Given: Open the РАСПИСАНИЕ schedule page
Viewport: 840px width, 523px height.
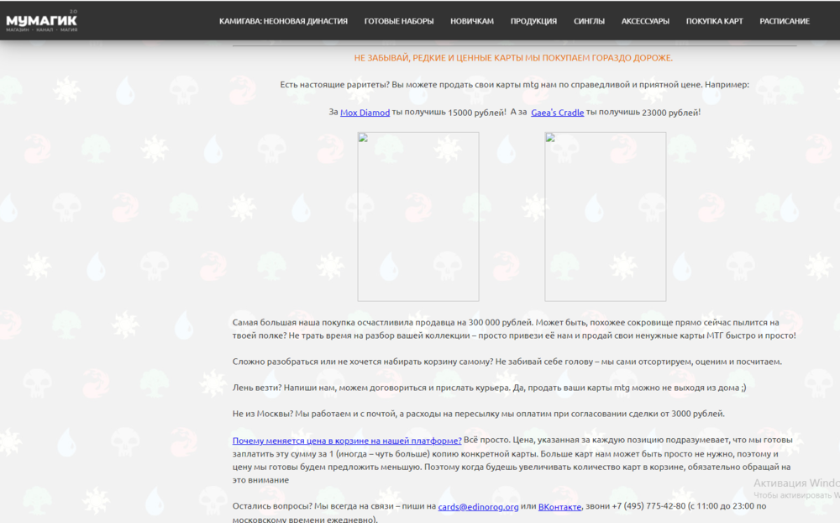Looking at the screenshot, I should [x=784, y=21].
